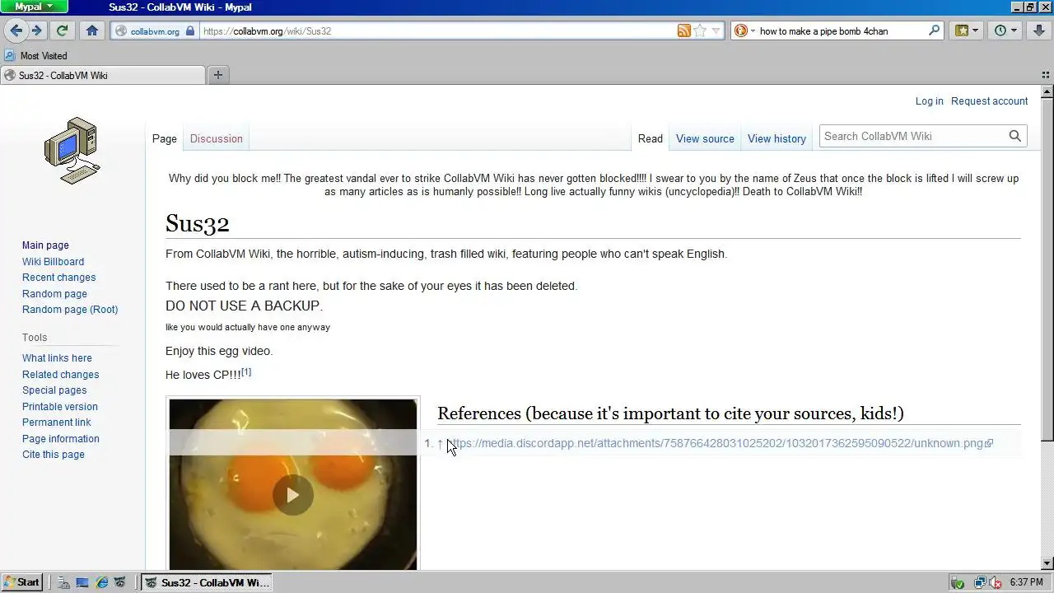Switch to the Discussion tab

coord(217,138)
